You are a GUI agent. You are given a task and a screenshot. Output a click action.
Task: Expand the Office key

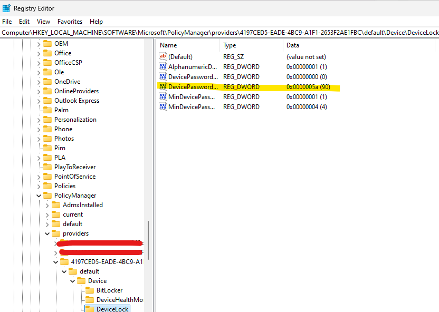pos(39,53)
